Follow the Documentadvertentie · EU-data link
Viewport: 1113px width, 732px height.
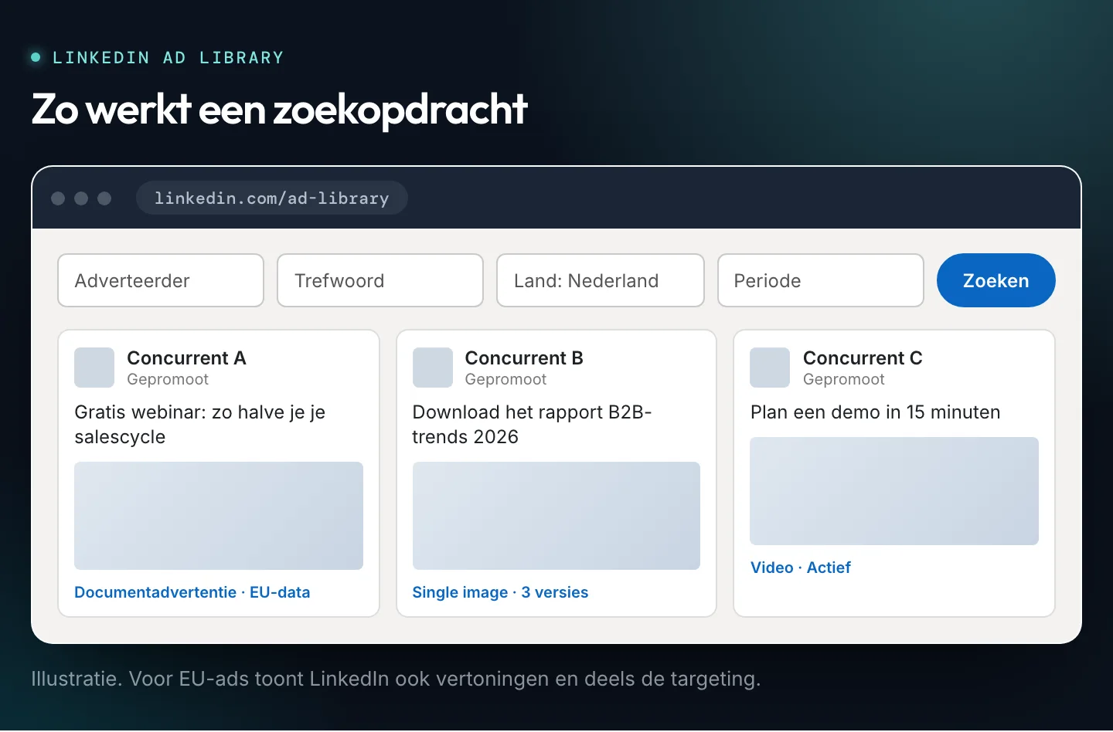pyautogui.click(x=192, y=592)
